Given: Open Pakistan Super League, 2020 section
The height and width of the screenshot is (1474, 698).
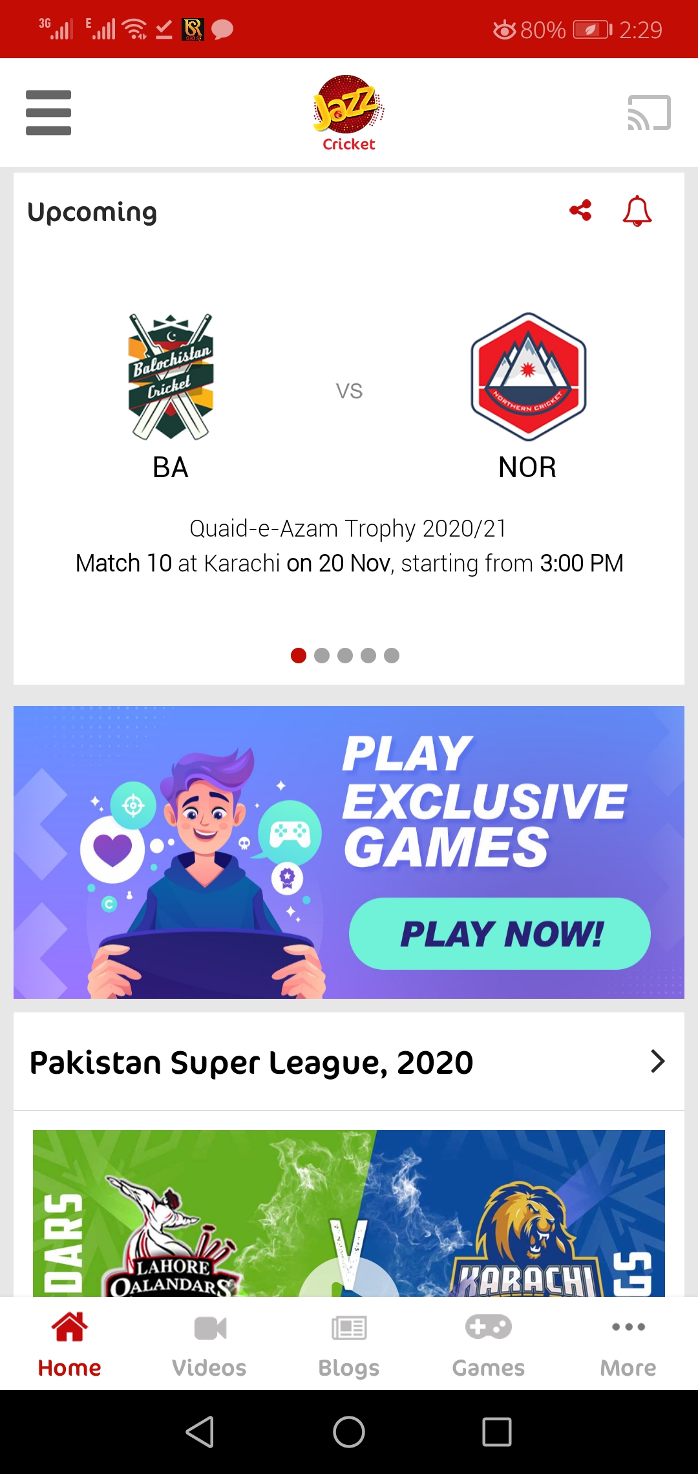Looking at the screenshot, I should (x=252, y=1062).
